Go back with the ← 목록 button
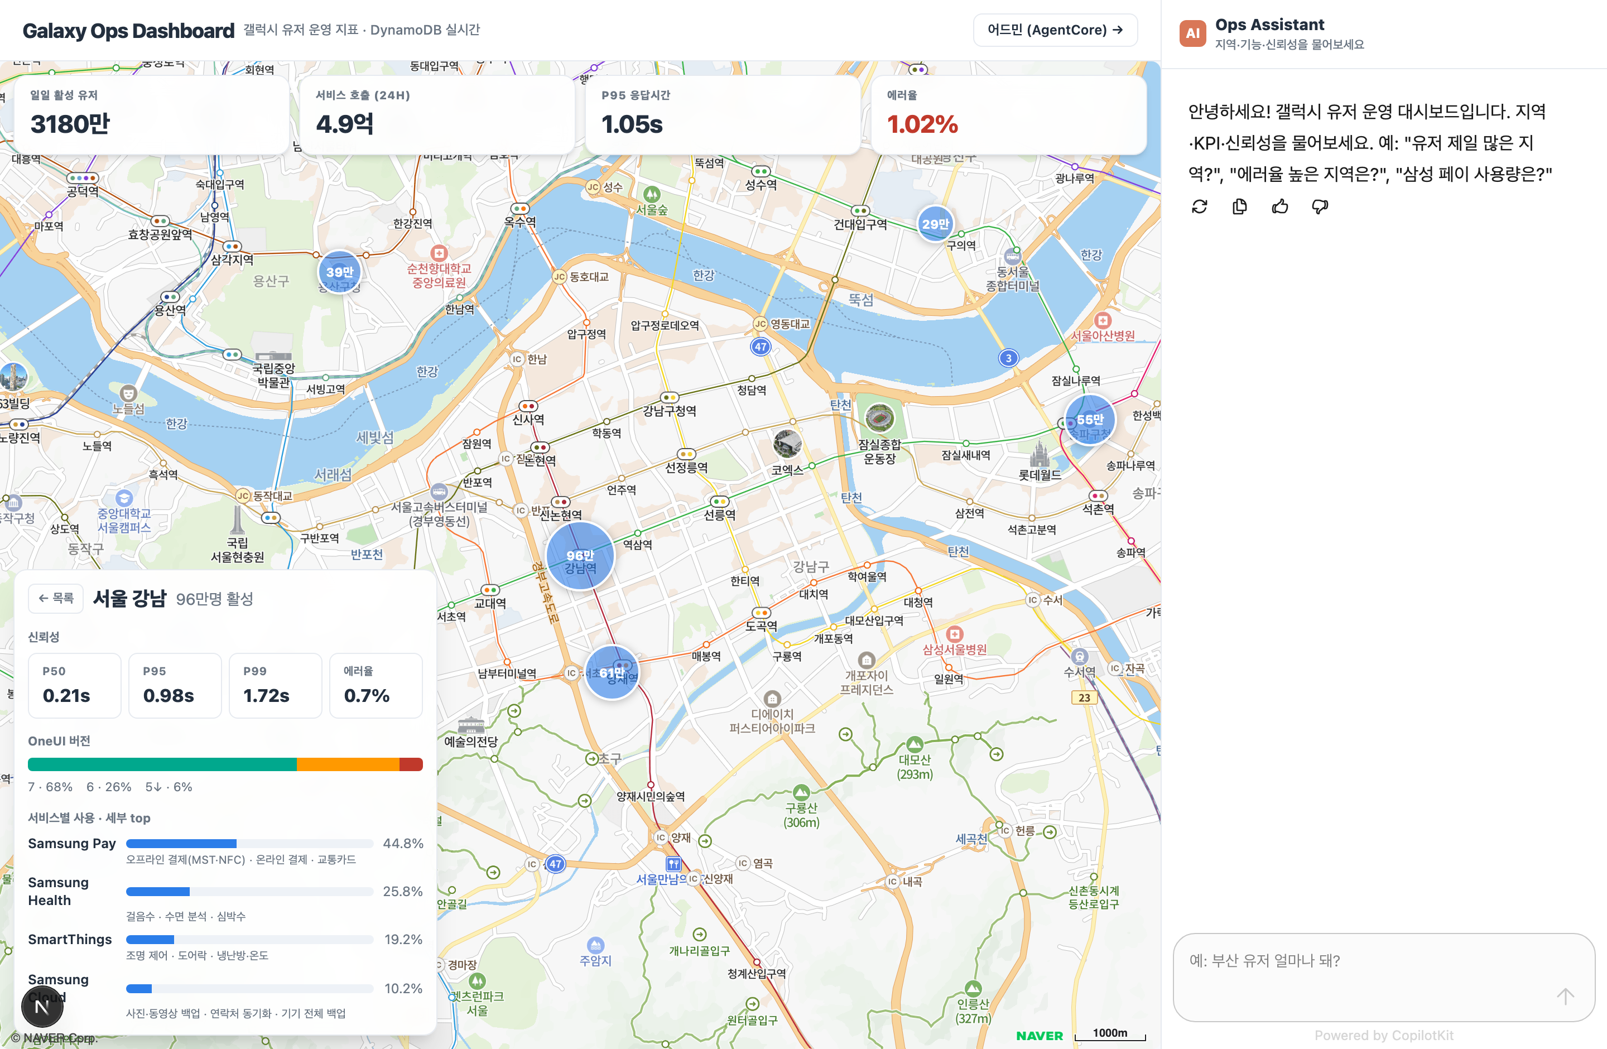Screen dimensions: 1607x1049 pyautogui.click(x=56, y=598)
